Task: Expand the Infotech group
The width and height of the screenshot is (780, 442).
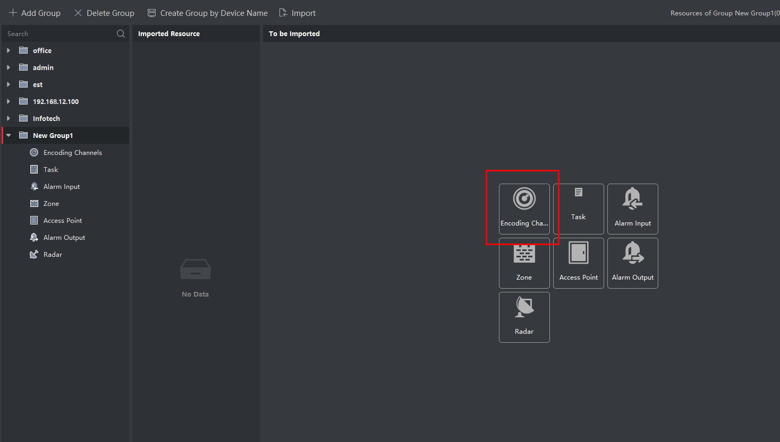Action: pyautogui.click(x=9, y=118)
